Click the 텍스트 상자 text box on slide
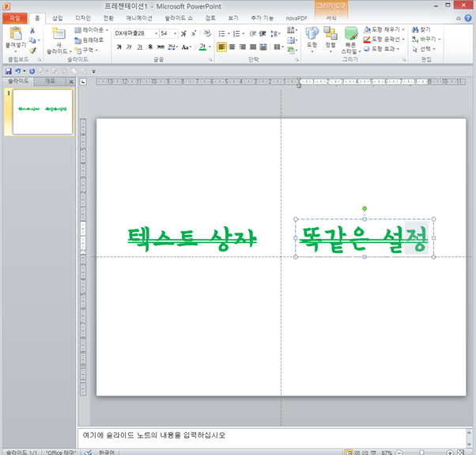Screen dimensions: 476x455 [192, 240]
